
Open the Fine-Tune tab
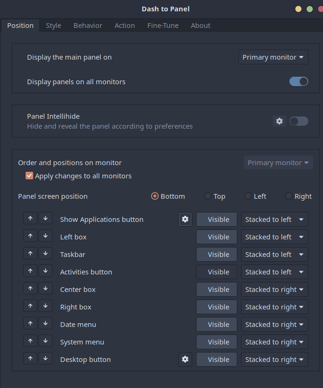tap(162, 26)
